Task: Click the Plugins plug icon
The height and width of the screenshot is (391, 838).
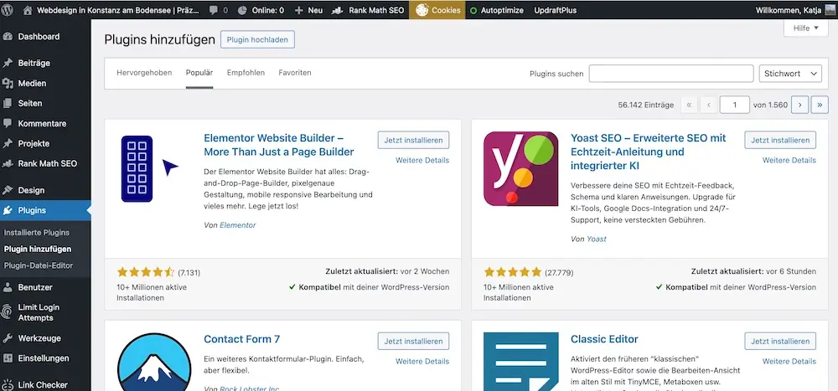Action: coord(8,210)
